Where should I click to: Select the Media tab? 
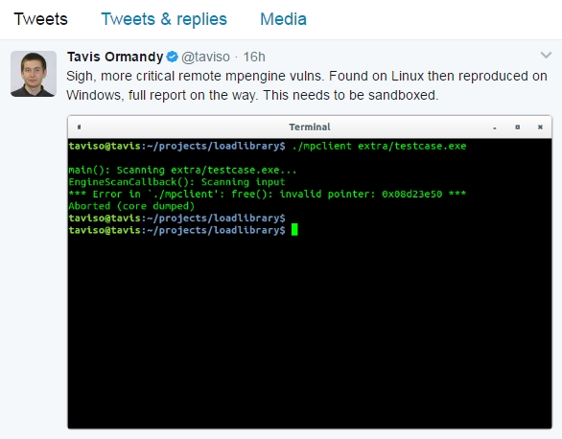[x=283, y=19]
